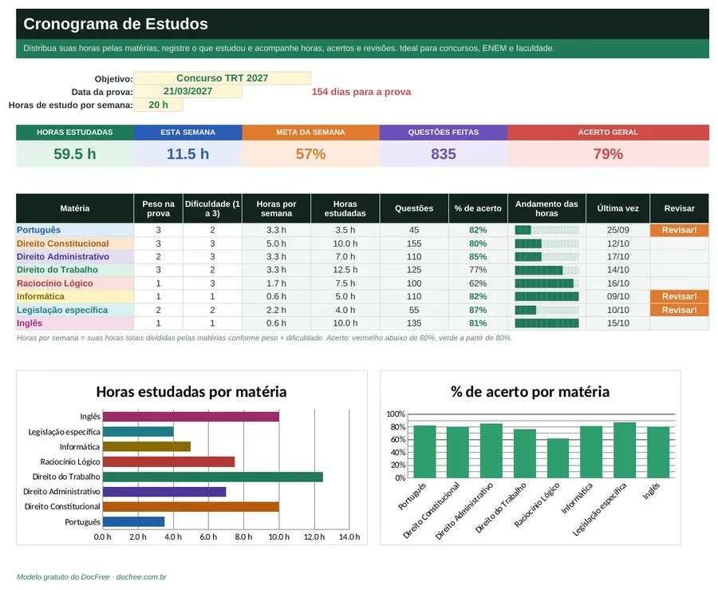Click the progress bar in the Raciocínio Lógico row
Image resolution: width=718 pixels, height=590 pixels.
point(546,283)
